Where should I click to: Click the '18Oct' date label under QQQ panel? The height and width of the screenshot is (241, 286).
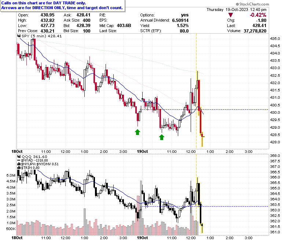(17, 238)
